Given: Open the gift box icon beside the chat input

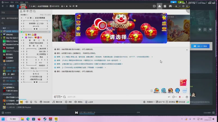Looking at the screenshot, I should [x=187, y=97].
